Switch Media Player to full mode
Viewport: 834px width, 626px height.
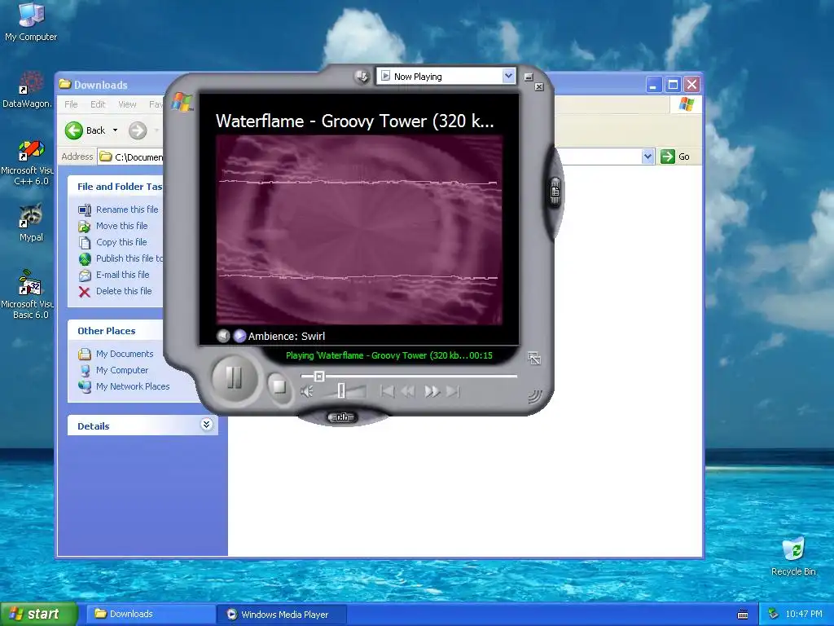533,359
